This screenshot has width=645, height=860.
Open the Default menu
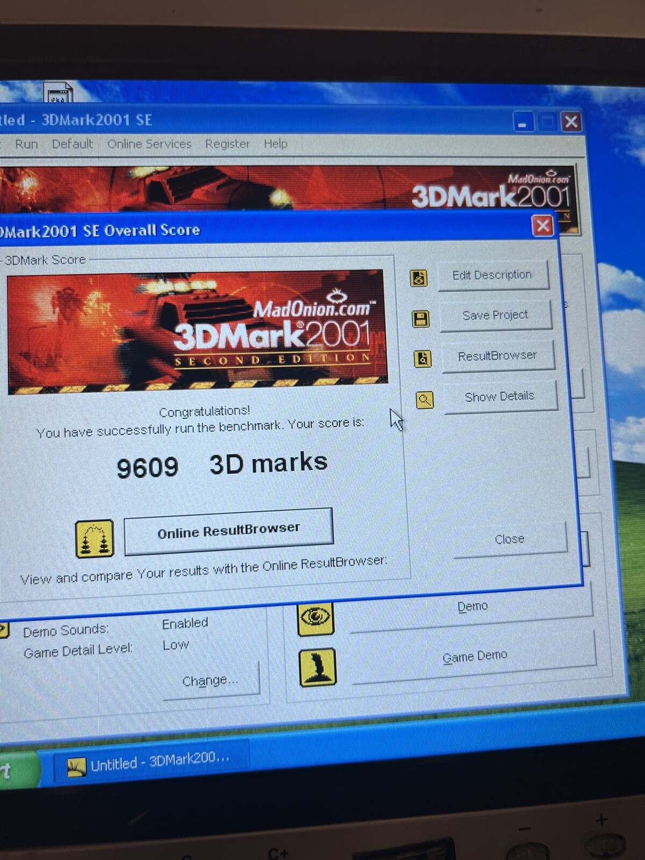[73, 144]
